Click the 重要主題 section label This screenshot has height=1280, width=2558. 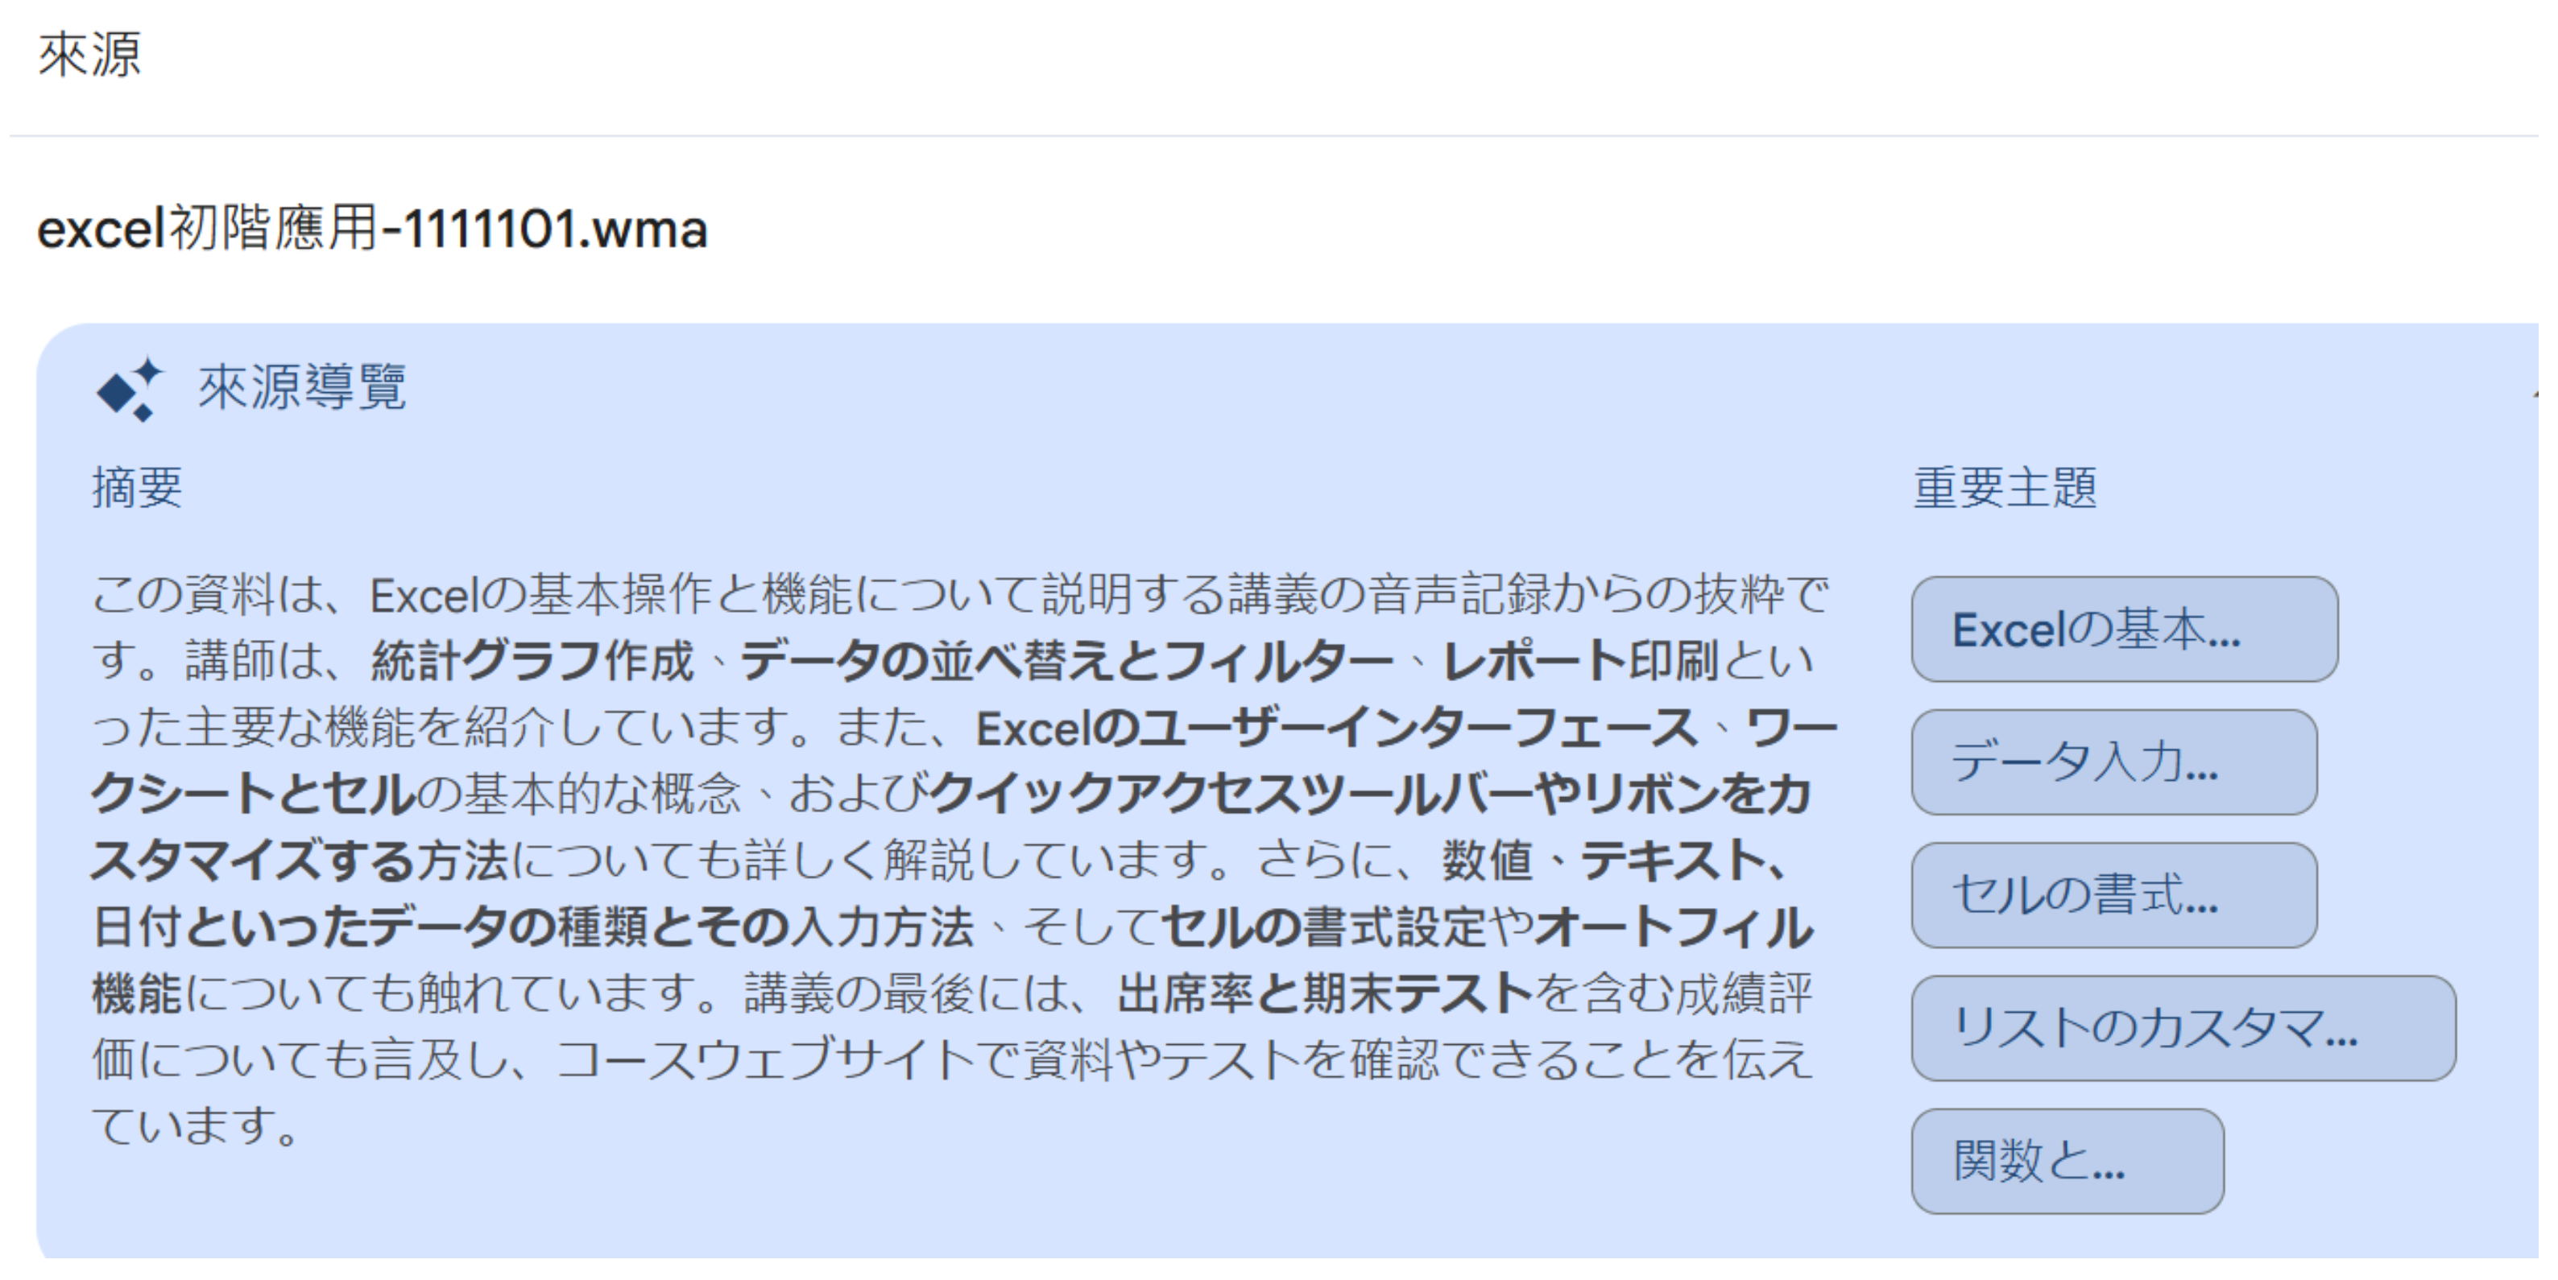coord(2005,488)
